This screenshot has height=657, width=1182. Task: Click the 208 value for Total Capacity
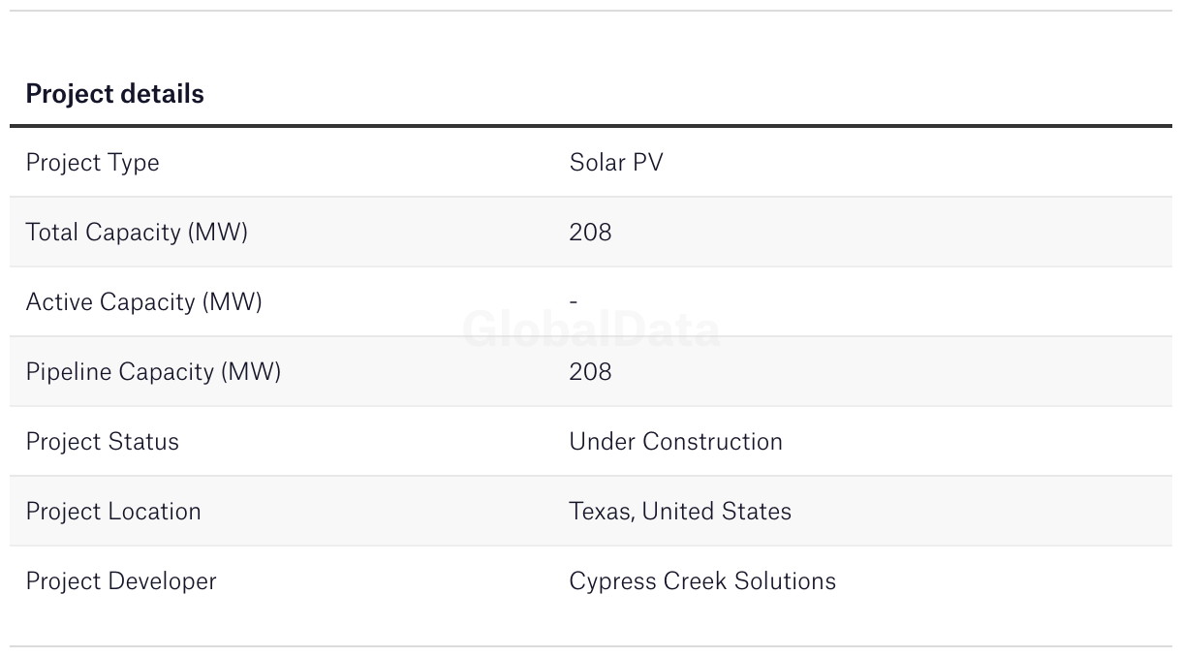(x=590, y=233)
